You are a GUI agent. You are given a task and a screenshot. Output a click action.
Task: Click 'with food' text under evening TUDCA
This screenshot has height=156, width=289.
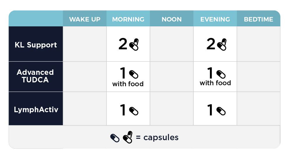point(215,83)
